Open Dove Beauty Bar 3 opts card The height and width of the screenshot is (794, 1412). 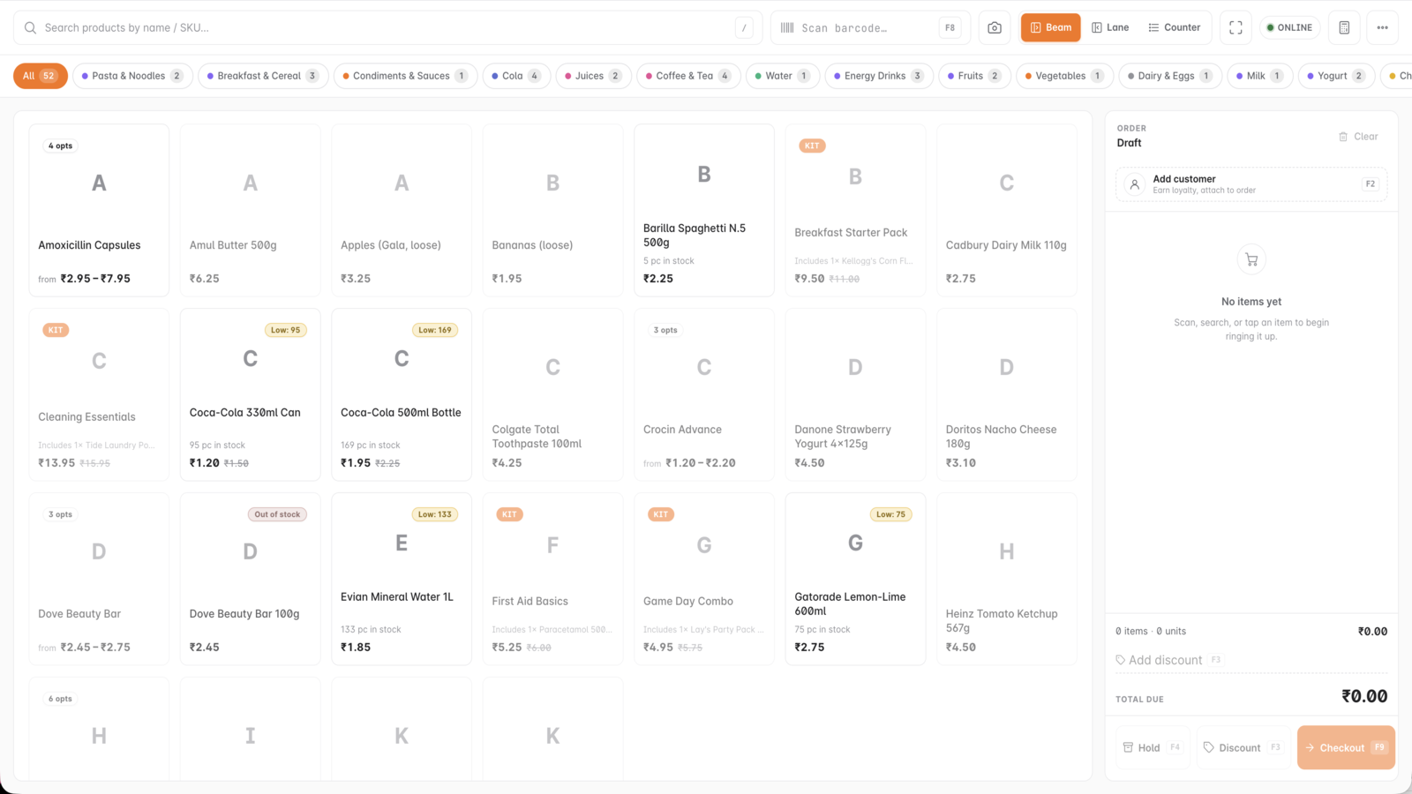point(99,579)
